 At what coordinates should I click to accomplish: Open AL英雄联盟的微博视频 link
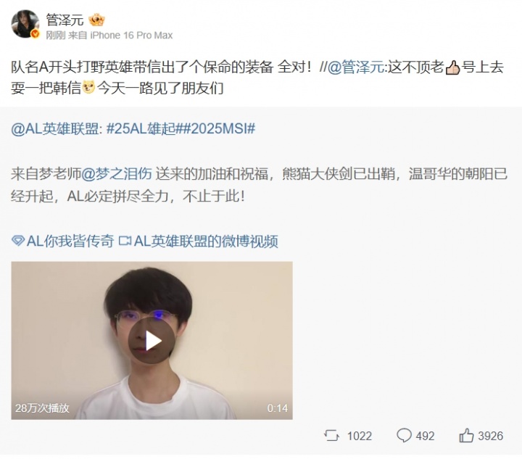[x=206, y=241]
